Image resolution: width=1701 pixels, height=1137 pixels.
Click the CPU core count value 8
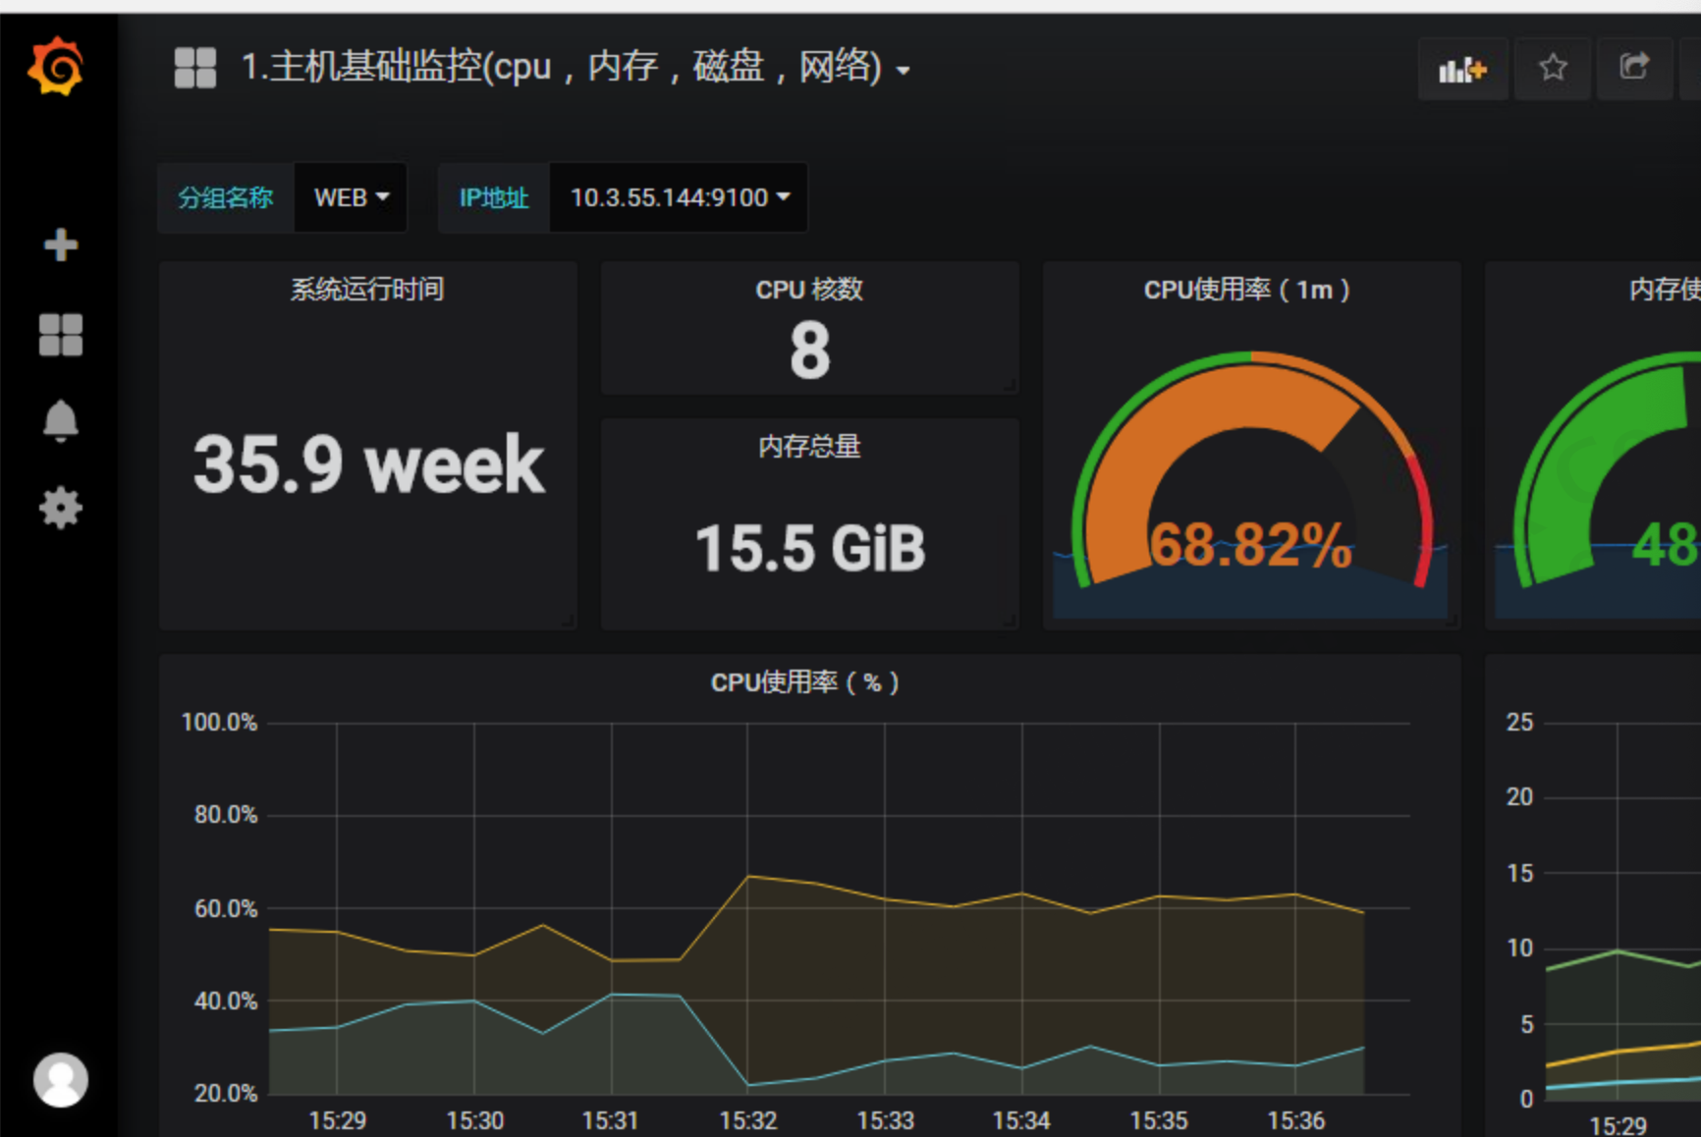(x=810, y=351)
